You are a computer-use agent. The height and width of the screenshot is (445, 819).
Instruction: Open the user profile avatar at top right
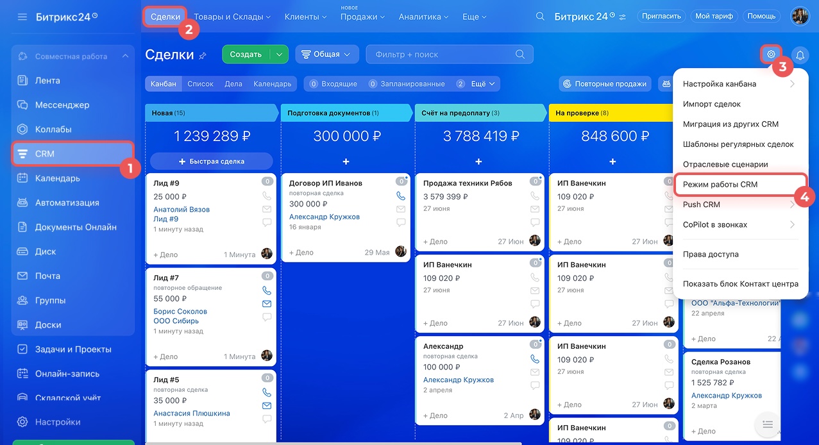click(x=800, y=16)
